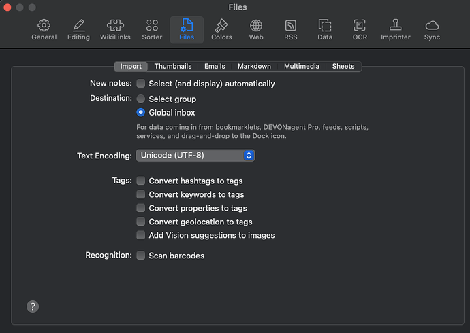Switch to the Import tab
The height and width of the screenshot is (333, 470).
click(x=131, y=66)
